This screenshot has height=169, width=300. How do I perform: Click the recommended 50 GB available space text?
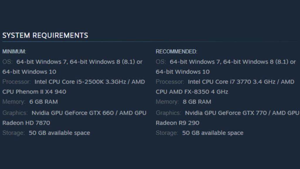[213, 133]
